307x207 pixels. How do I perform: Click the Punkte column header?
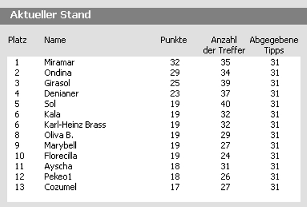click(174, 40)
